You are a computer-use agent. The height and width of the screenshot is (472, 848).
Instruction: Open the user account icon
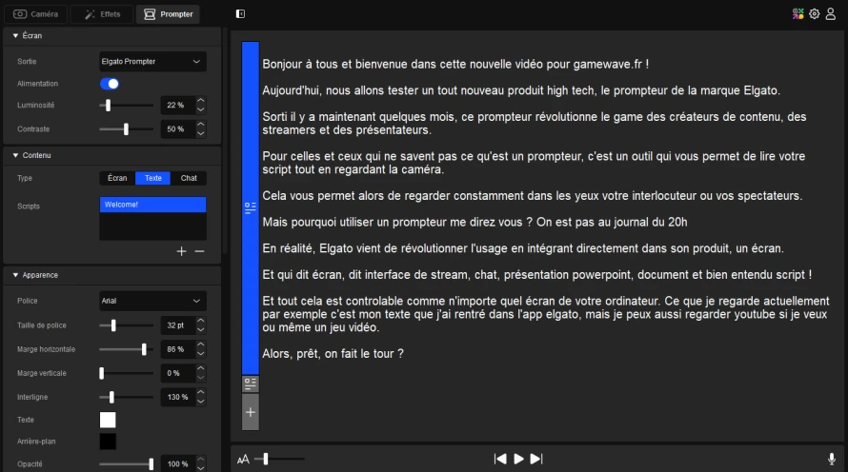[831, 14]
